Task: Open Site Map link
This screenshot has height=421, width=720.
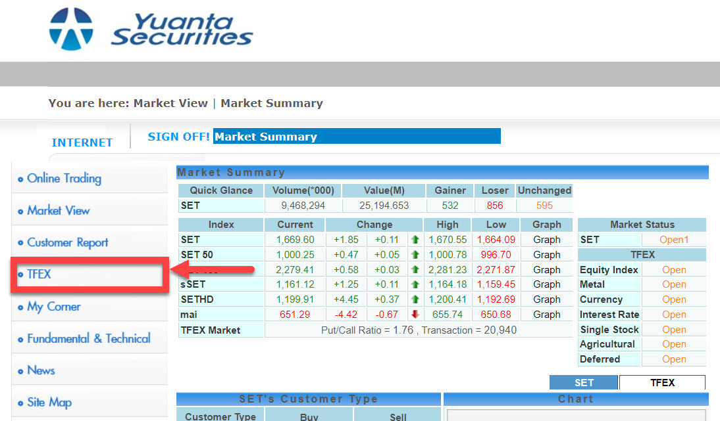Action: point(49,402)
